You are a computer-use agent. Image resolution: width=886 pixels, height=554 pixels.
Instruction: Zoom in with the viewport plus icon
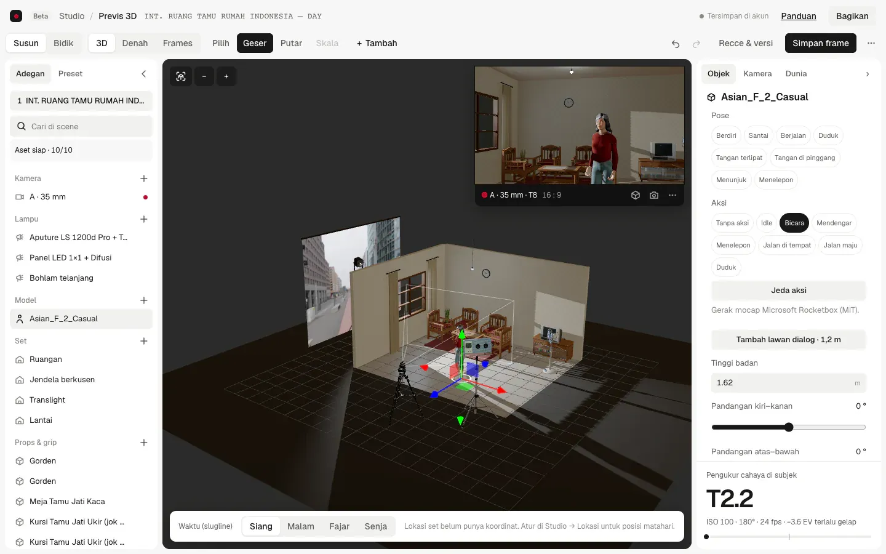pos(226,76)
